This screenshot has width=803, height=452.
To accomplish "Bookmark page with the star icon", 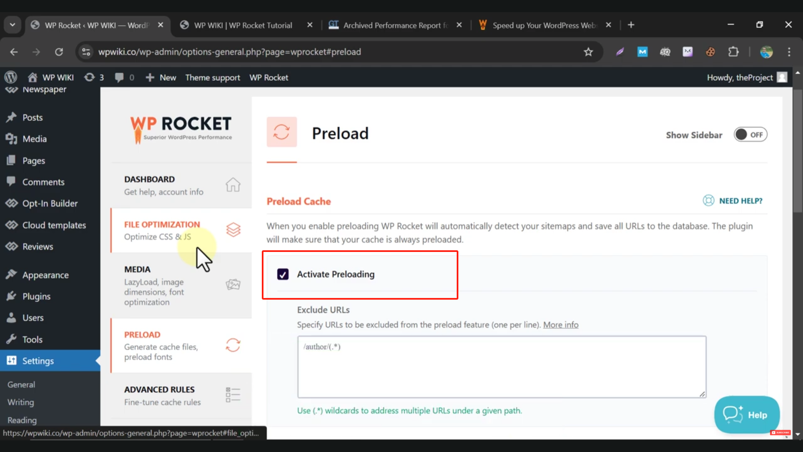I will [x=588, y=52].
